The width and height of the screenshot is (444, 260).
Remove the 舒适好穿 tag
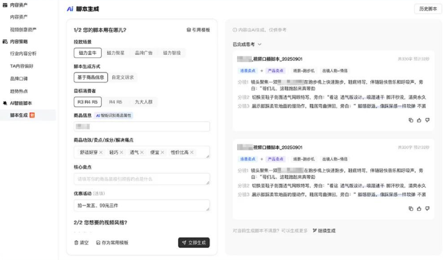coord(101,152)
